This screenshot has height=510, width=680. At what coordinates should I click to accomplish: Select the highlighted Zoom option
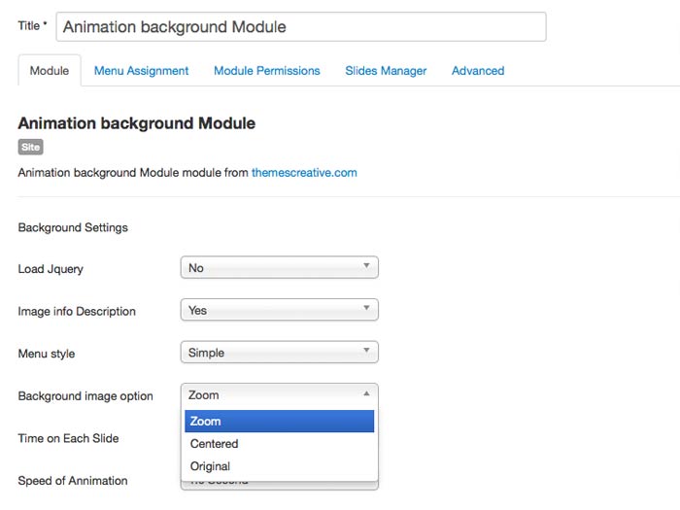click(x=279, y=422)
